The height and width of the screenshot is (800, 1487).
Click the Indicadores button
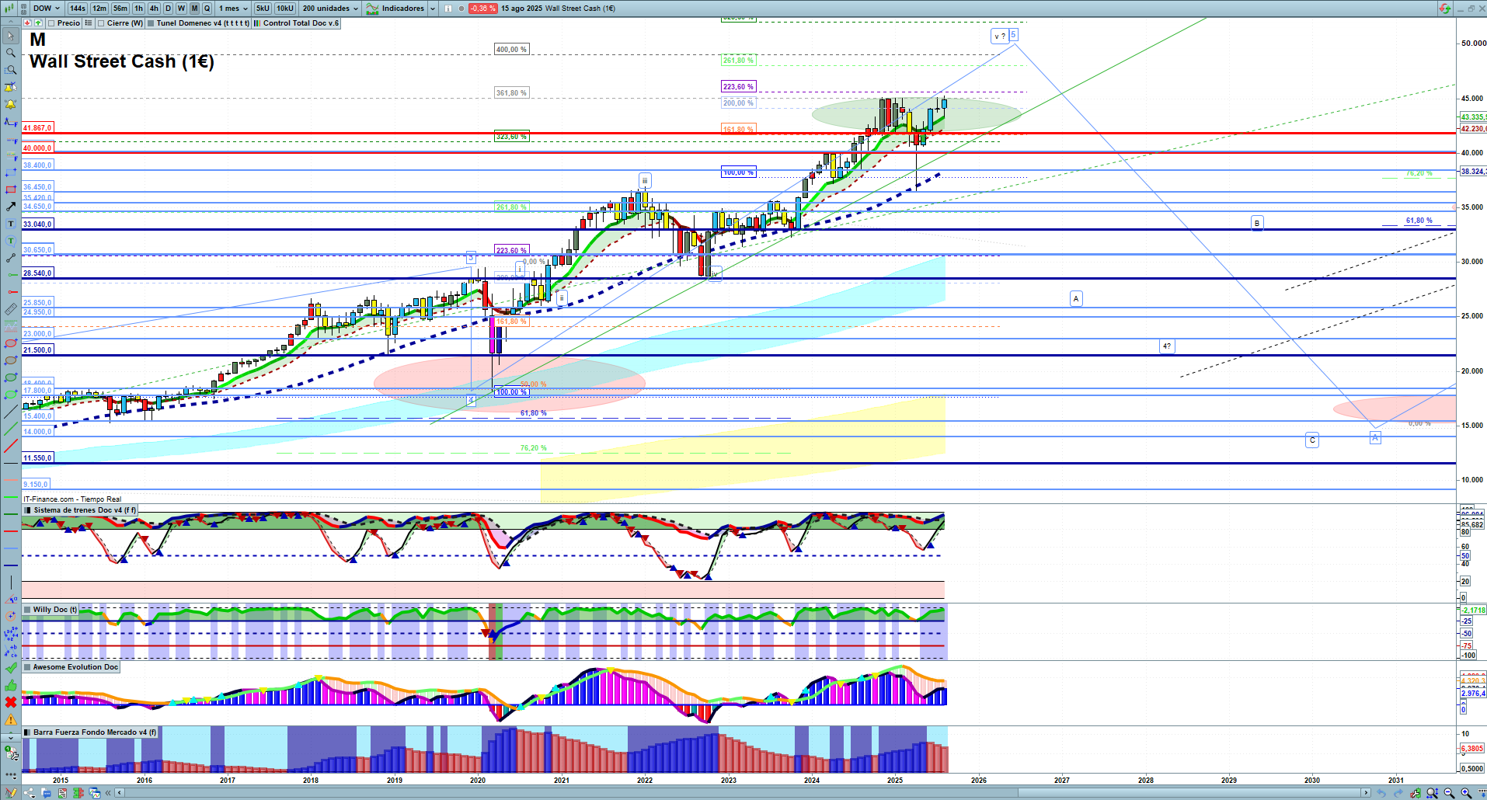coord(396,9)
